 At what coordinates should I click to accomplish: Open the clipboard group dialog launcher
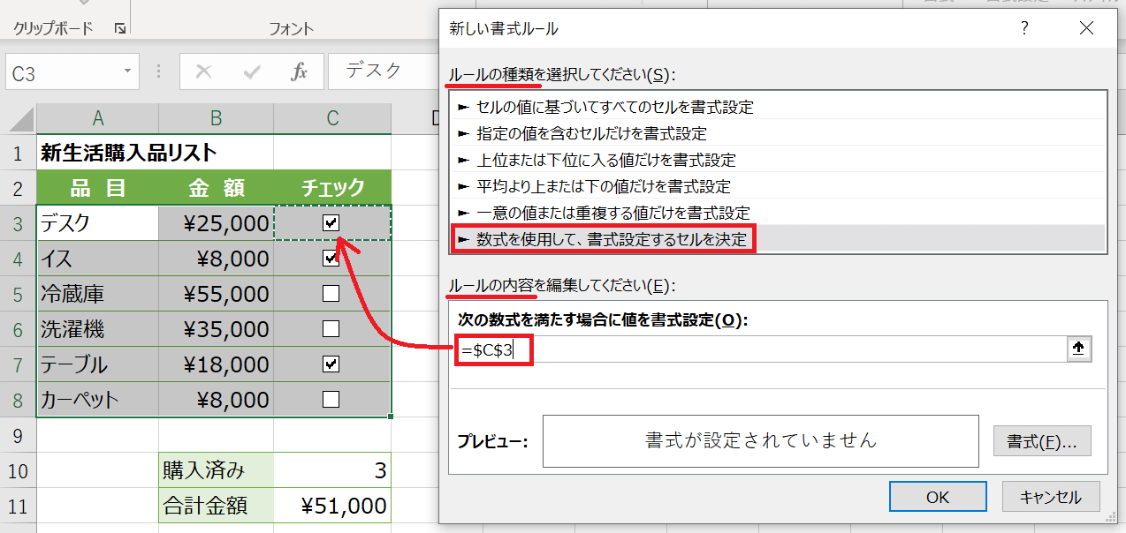click(x=119, y=29)
